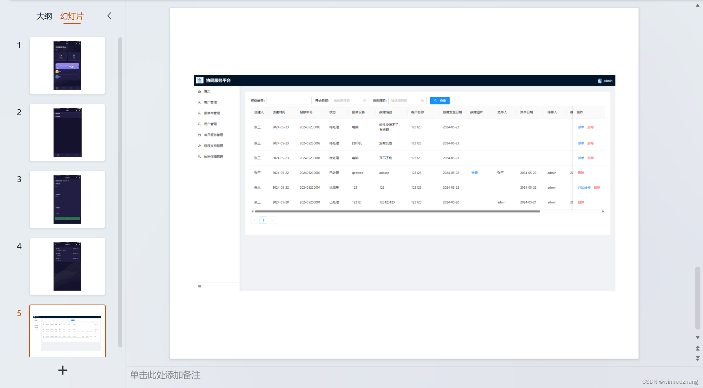Click the notes area 单击此处添加备注
This screenshot has height=388, width=703.
[x=165, y=375]
